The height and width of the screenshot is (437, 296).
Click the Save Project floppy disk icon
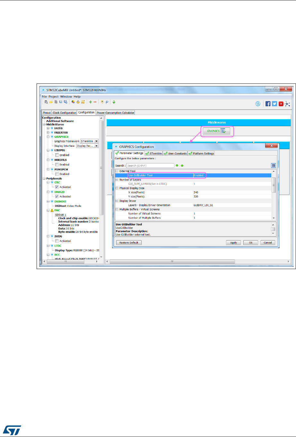coord(61,102)
